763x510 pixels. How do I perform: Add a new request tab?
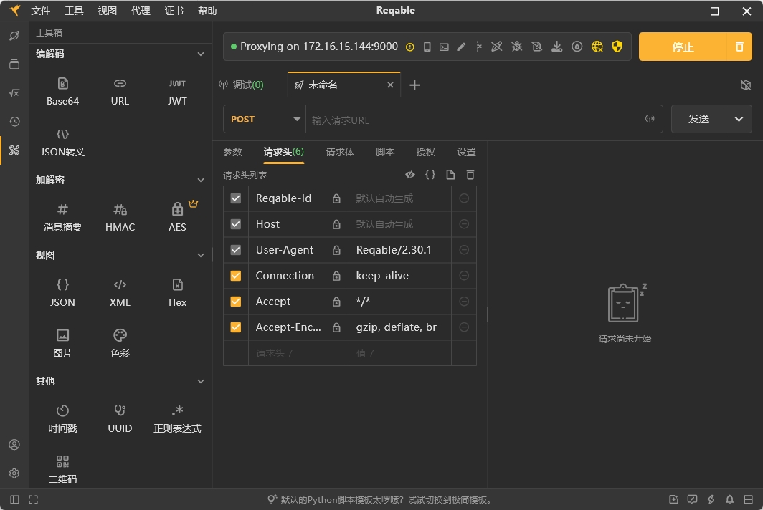414,85
